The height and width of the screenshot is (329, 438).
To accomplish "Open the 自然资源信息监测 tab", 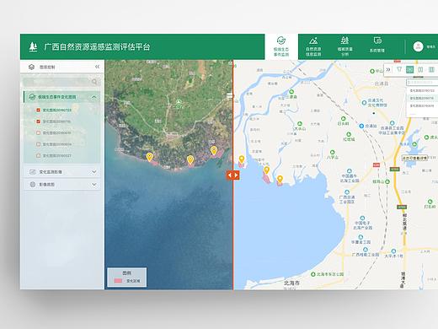I will click(313, 46).
